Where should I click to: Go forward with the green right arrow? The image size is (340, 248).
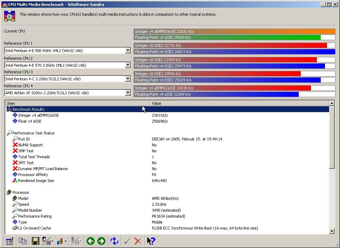click(x=101, y=241)
